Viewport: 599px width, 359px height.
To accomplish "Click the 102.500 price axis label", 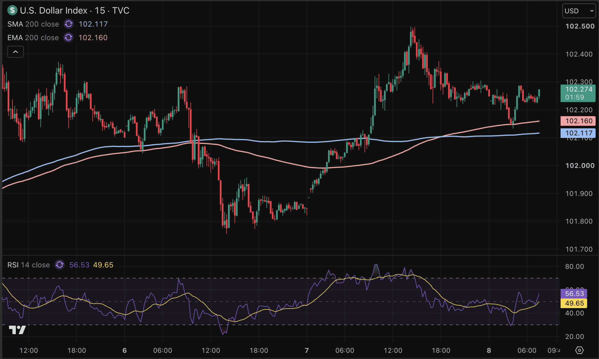I will [580, 26].
